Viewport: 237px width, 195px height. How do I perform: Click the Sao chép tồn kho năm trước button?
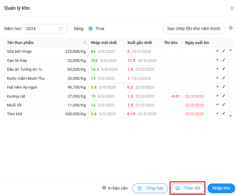(194, 29)
